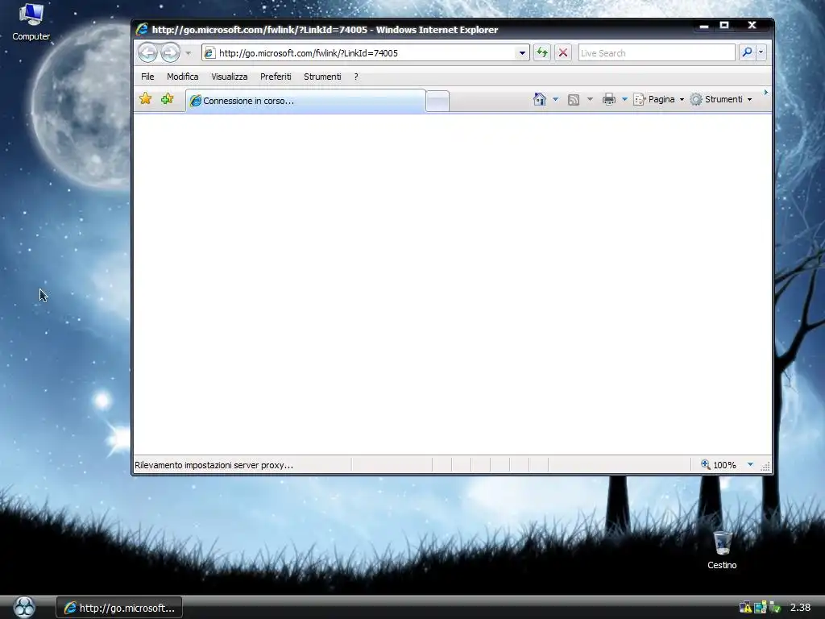Expand the Print options dropdown arrow
Screen dimensions: 825x619
624,99
